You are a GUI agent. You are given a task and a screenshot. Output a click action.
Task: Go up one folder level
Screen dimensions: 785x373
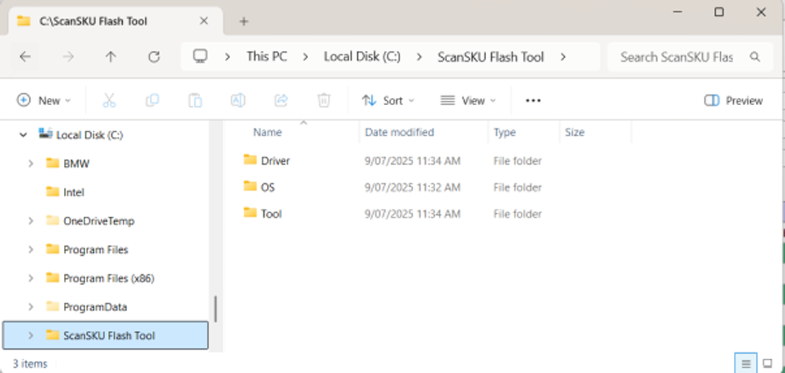pos(111,57)
